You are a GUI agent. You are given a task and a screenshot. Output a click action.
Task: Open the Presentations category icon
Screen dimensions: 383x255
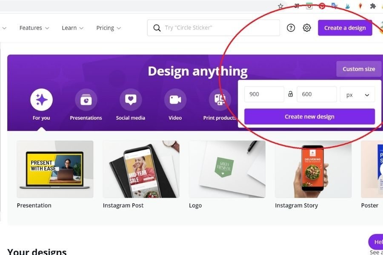(86, 100)
